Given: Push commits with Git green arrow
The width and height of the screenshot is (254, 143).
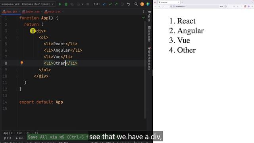Looking at the screenshot, I should click(116, 4).
